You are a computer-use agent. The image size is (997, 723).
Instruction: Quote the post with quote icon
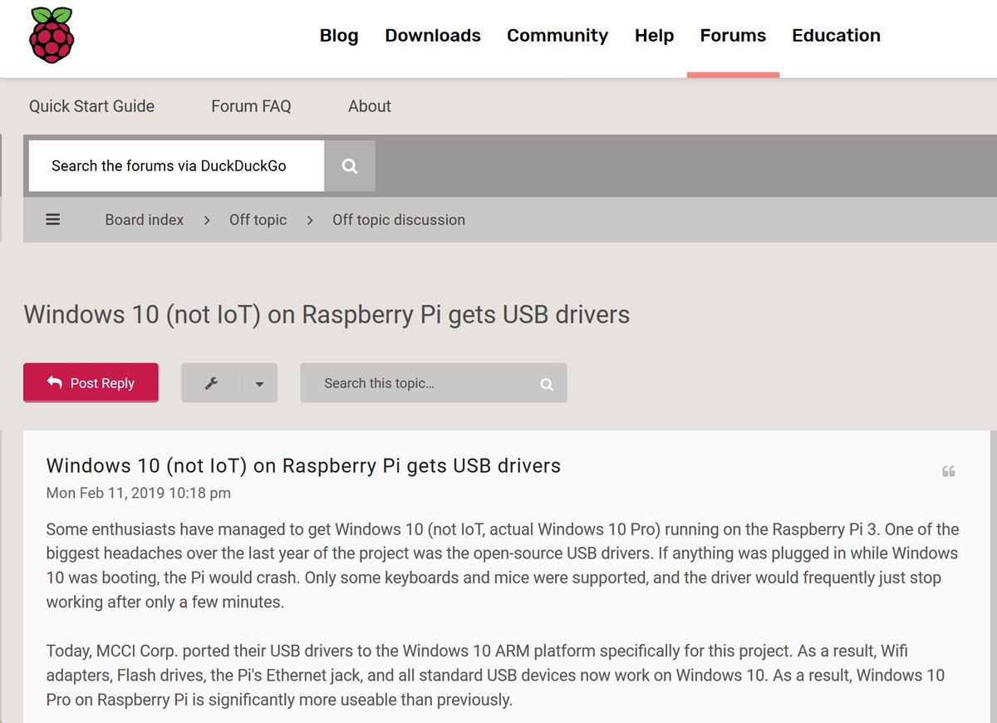click(949, 472)
